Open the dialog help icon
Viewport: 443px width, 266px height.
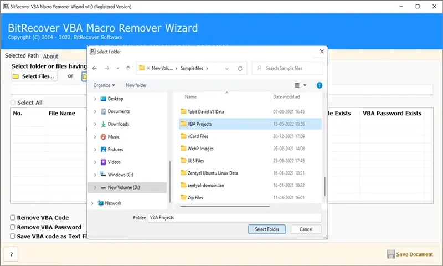point(320,85)
